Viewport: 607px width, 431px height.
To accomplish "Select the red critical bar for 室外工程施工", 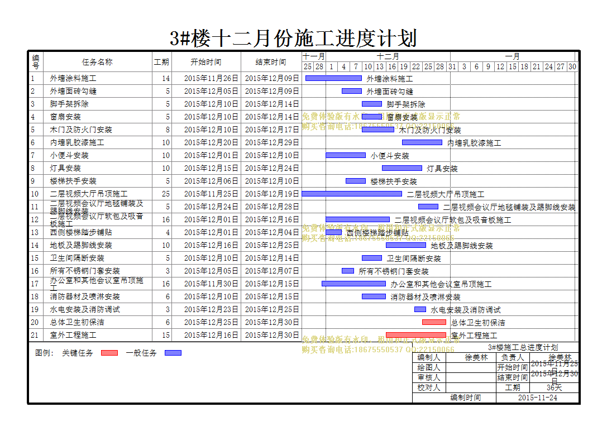I will 416,334.
